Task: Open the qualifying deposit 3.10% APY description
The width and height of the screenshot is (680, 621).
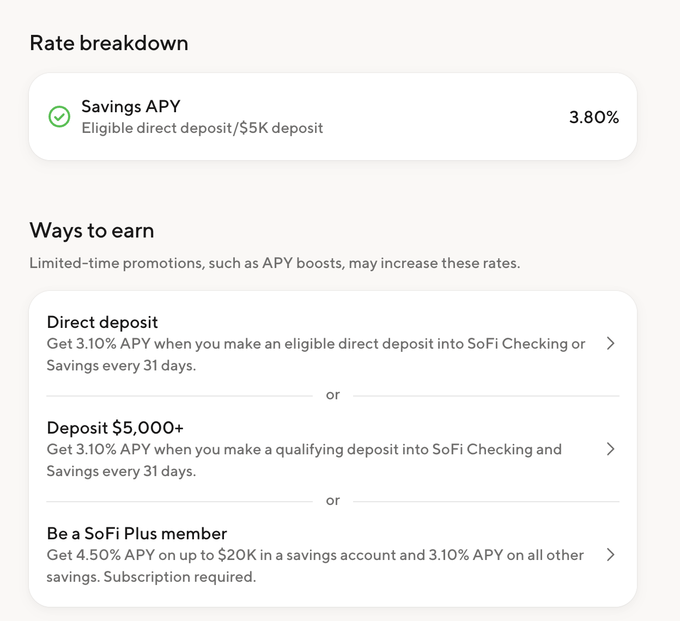Action: click(x=304, y=460)
